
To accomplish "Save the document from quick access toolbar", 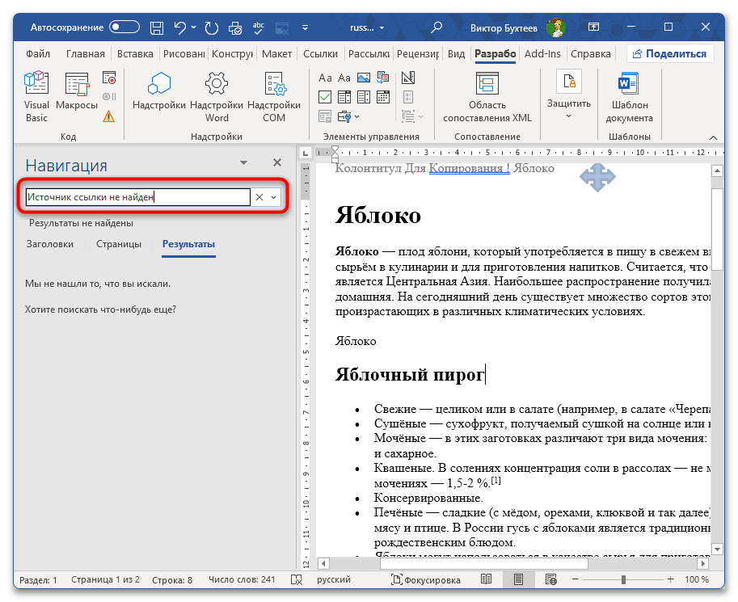I will coord(157,27).
